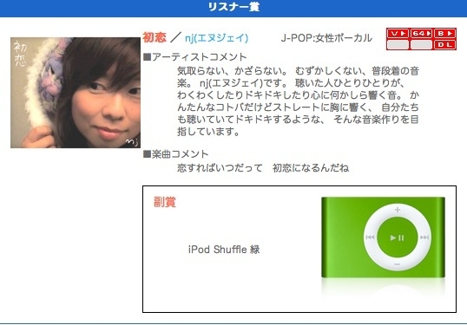The image size is (467, 325).
Task: Select the リスナー賞 header bar
Action: tap(233, 8)
